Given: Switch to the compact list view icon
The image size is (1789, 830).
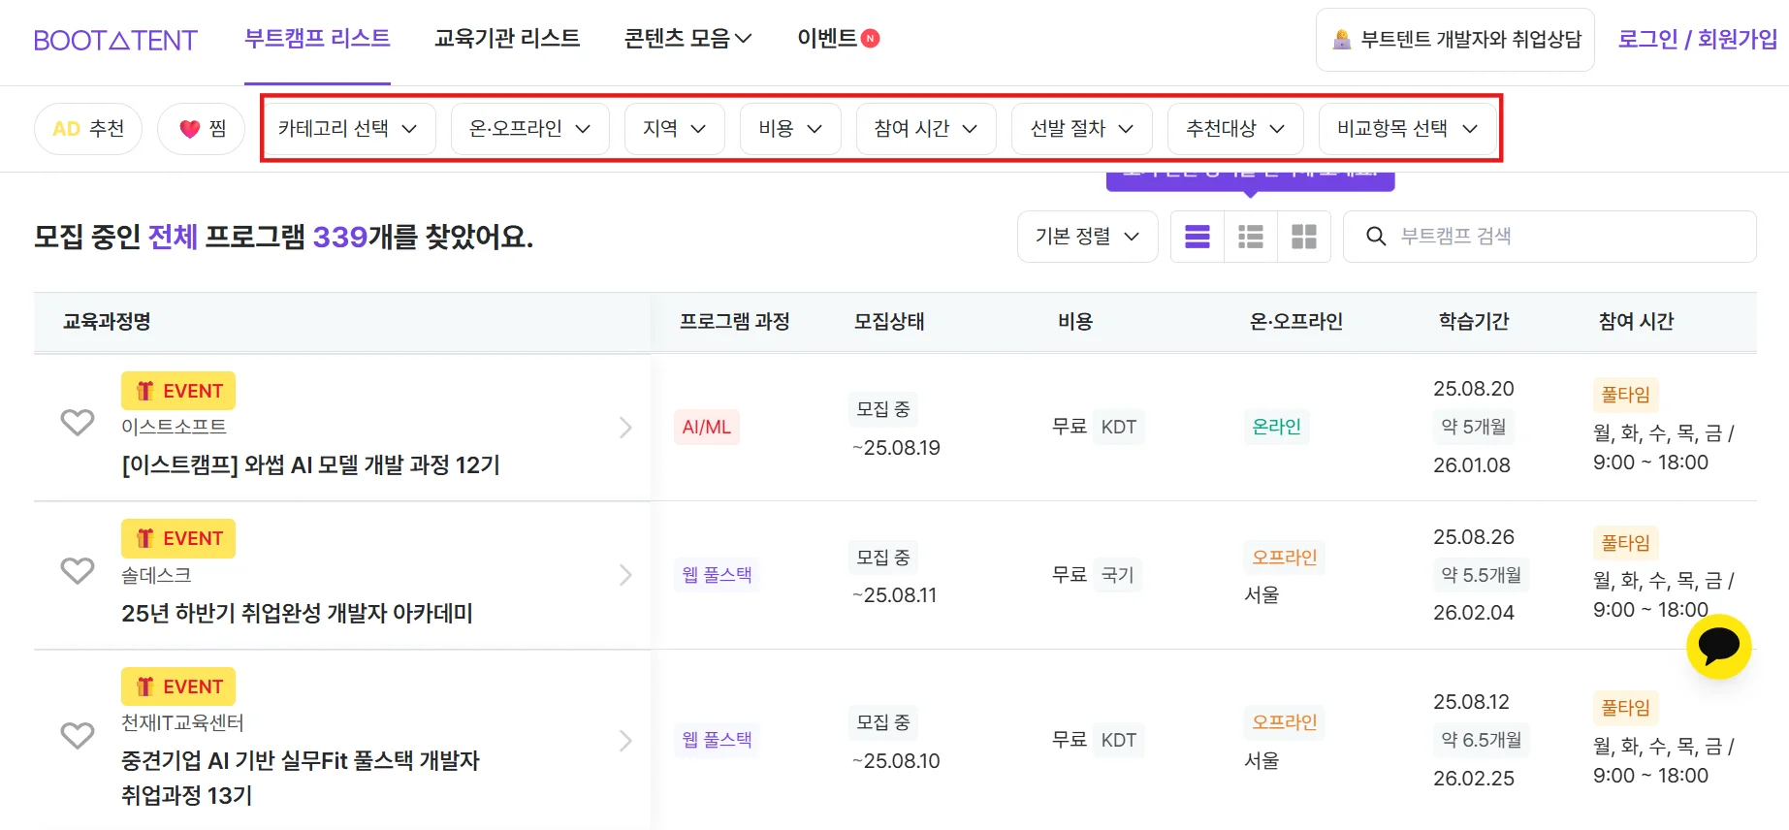Looking at the screenshot, I should point(1251,237).
